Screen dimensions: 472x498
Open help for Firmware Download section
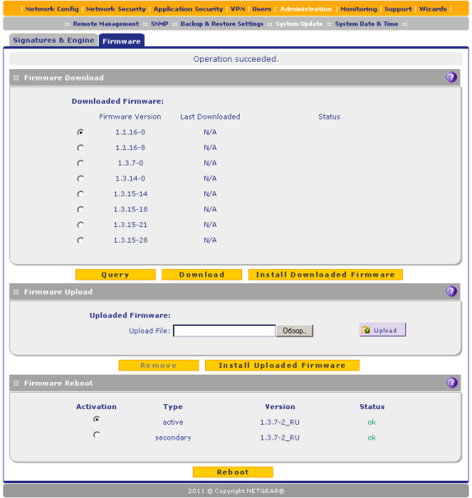click(451, 77)
